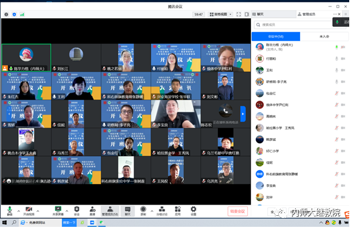
Task: Switch to the 聊天 tab in side panel
Action: (274, 14)
